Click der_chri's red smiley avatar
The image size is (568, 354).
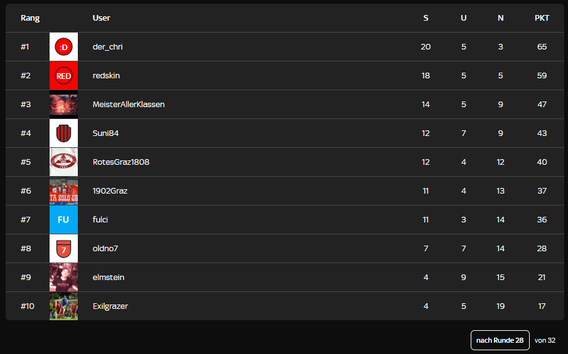(63, 46)
